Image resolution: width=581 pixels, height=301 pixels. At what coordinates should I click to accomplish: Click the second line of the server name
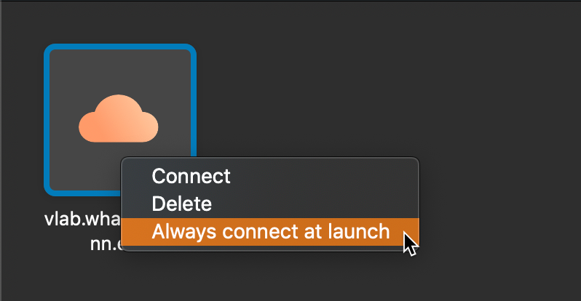pos(106,244)
